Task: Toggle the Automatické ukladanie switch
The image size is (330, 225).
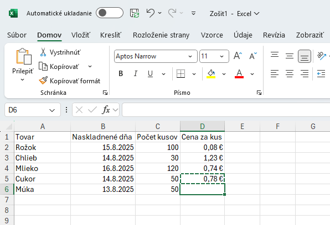Action: [110, 13]
